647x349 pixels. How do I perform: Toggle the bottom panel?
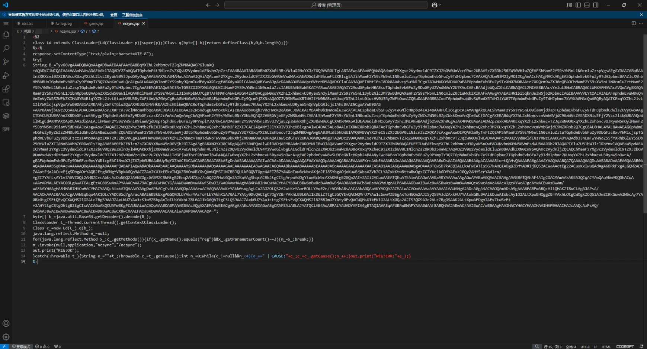pos(587,5)
